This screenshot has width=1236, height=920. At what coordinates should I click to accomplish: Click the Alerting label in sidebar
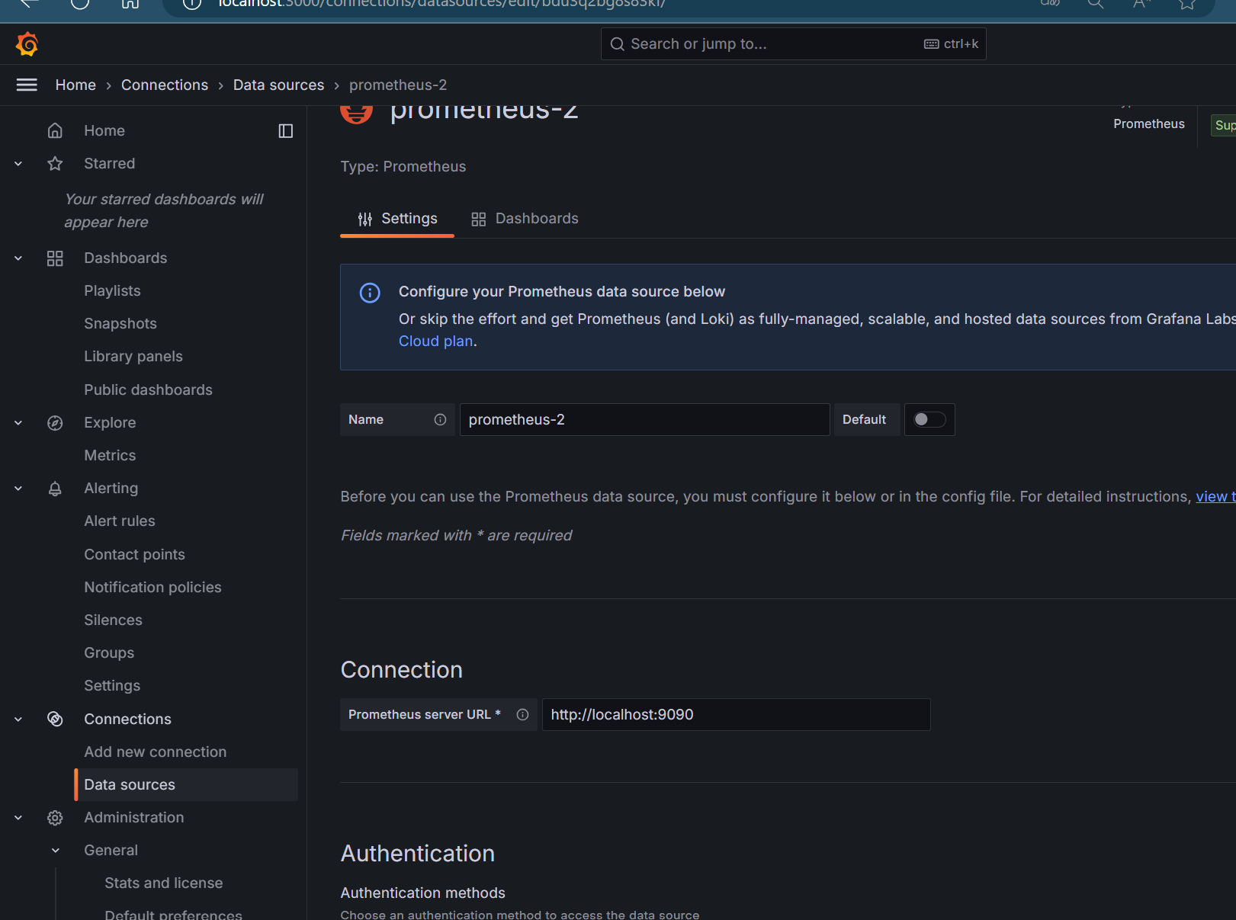(111, 488)
